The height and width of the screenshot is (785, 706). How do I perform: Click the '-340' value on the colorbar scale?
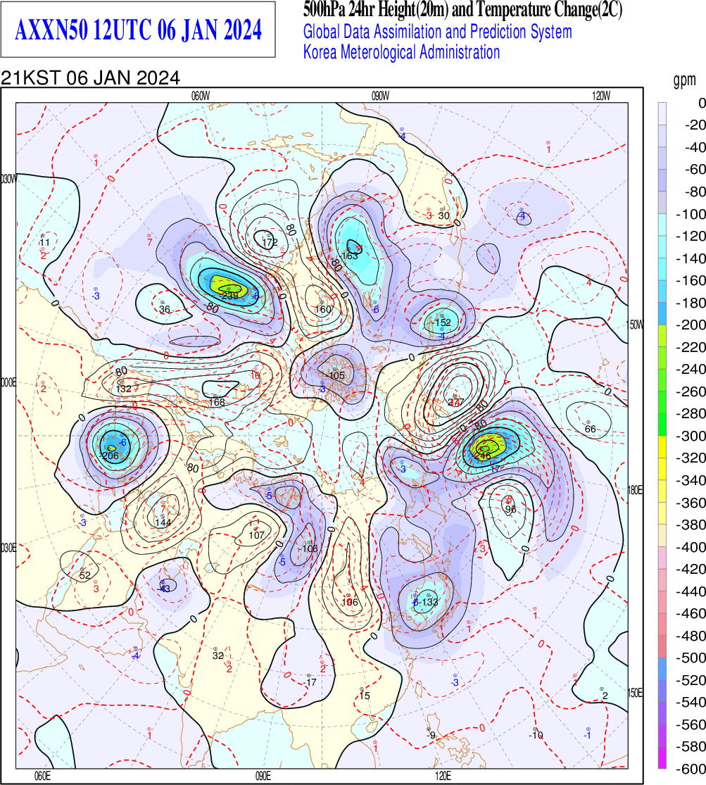coord(691,480)
